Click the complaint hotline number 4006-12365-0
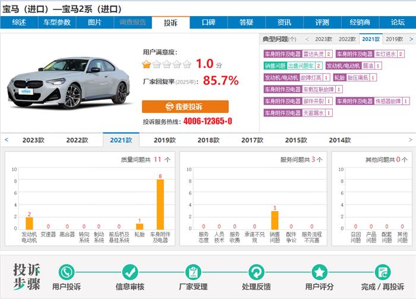The image size is (416, 299). [208, 121]
